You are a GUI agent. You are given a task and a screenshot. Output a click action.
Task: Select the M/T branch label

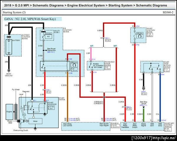(x=115, y=46)
